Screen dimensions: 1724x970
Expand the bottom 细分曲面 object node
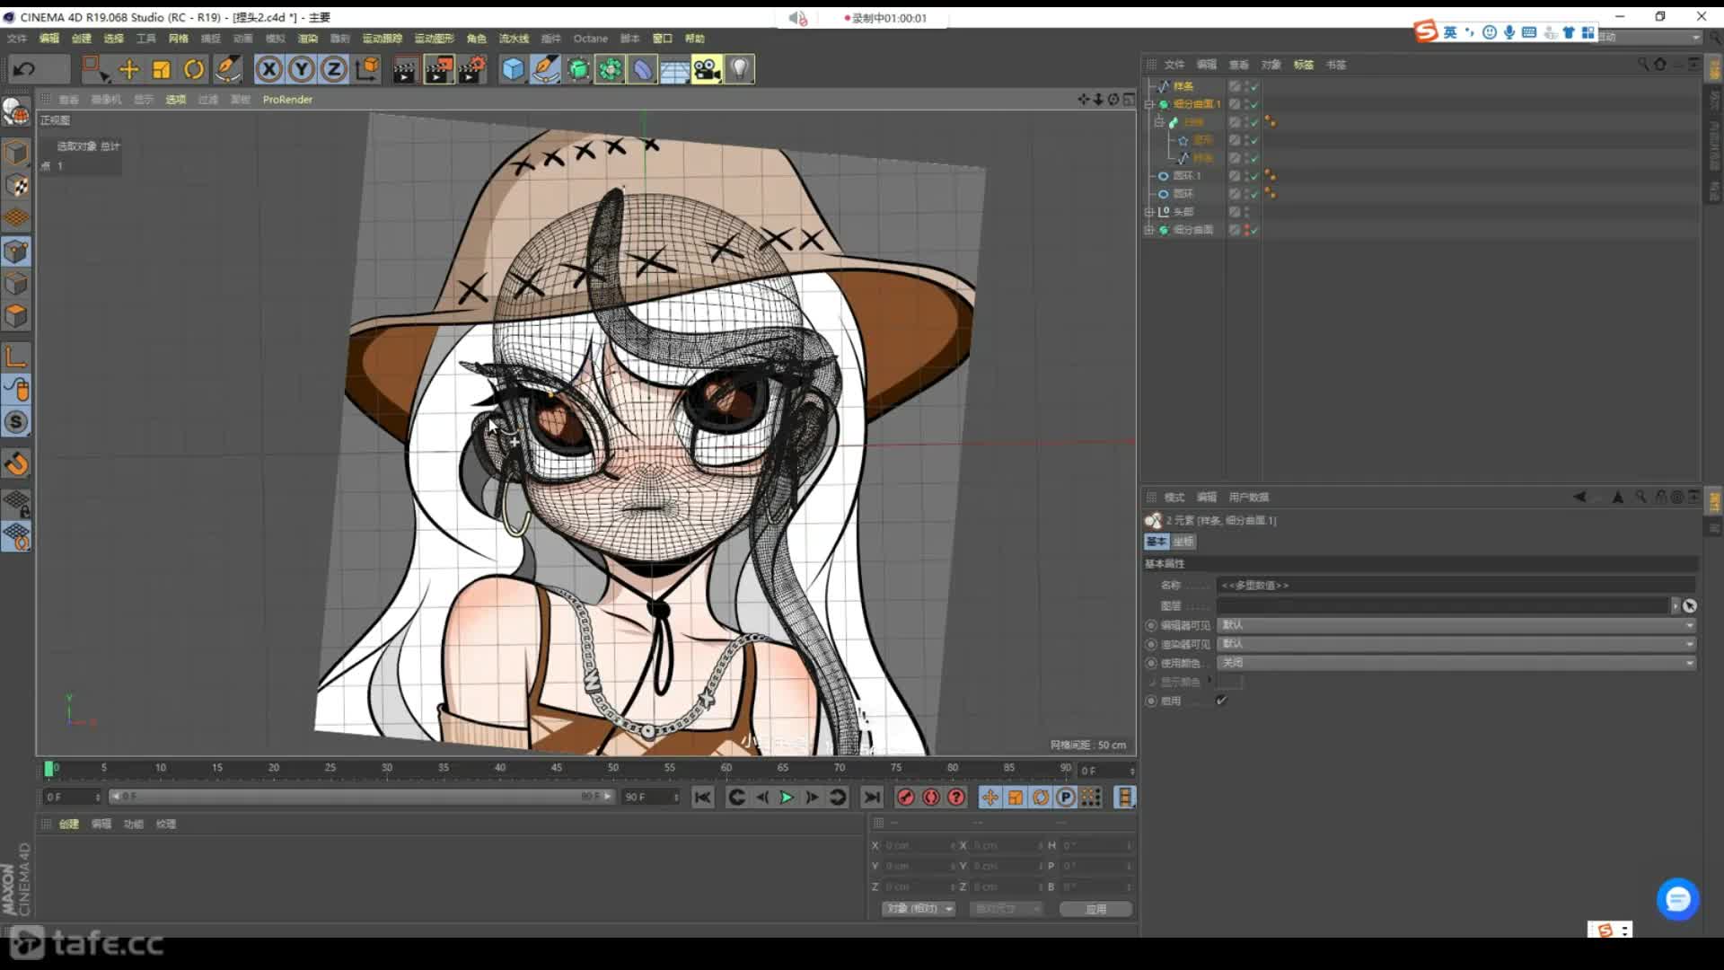coord(1148,230)
